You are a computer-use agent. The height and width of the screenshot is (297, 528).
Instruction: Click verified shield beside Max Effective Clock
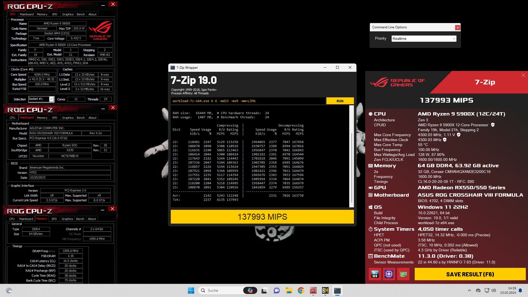[445, 140]
